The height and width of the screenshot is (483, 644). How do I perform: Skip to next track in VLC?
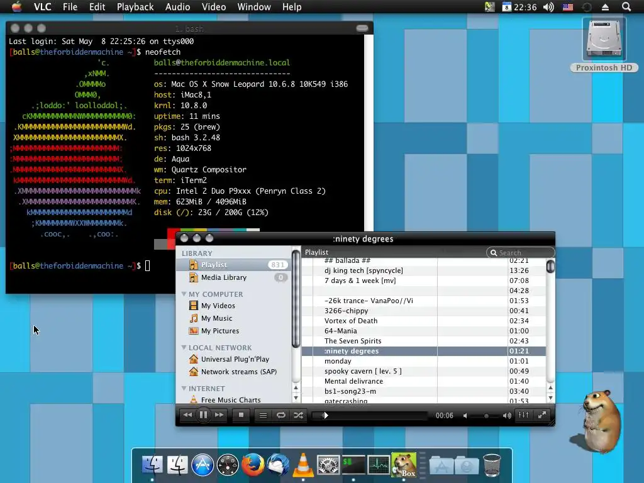pyautogui.click(x=219, y=415)
